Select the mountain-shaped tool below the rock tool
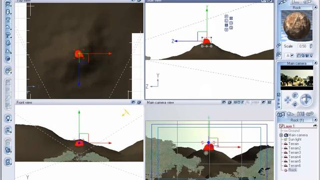320x180 pixels. click(x=8, y=51)
